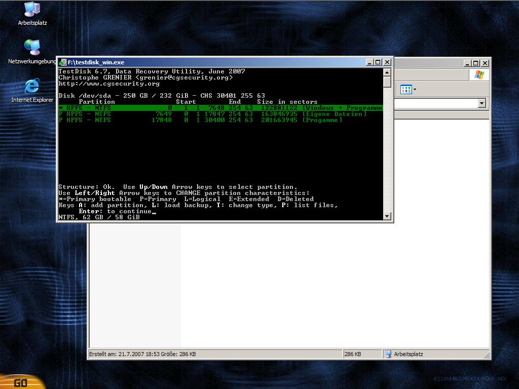Click the TestDisk 6.7 header line
The image size is (519, 389).
(x=152, y=71)
